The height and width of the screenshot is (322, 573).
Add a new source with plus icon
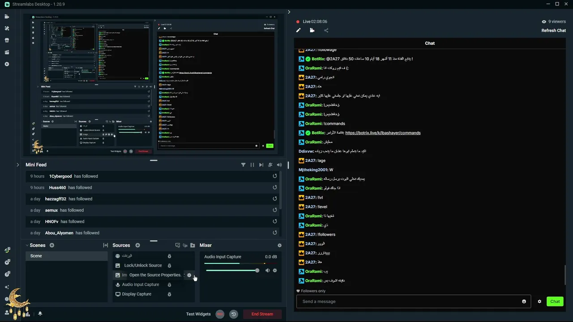click(137, 245)
